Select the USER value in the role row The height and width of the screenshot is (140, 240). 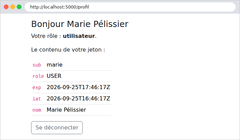click(x=54, y=76)
